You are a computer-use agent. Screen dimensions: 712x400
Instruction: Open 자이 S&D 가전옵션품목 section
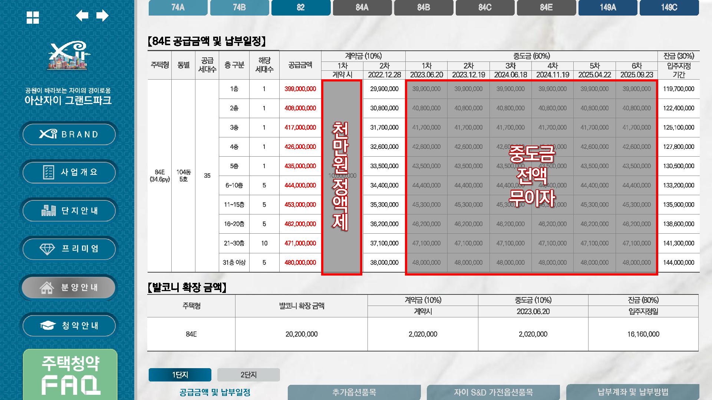click(x=493, y=392)
